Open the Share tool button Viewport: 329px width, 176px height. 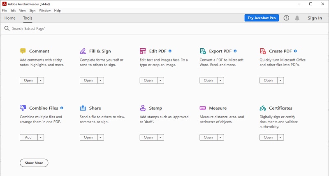[x=89, y=138]
